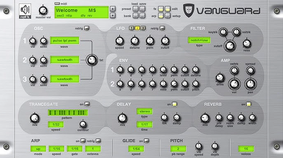
Task: Open oscillator 3 sawtooth wave selector
Action: coord(65,79)
